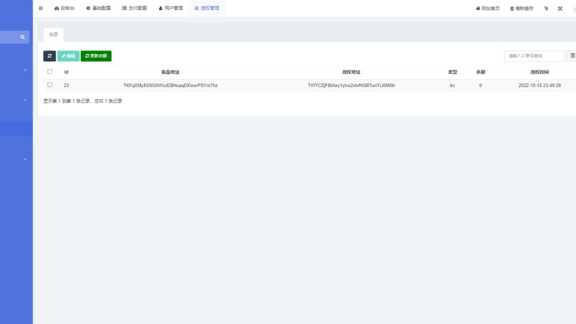Open the language switch icon
Image resolution: width=576 pixels, height=324 pixels.
(546, 9)
